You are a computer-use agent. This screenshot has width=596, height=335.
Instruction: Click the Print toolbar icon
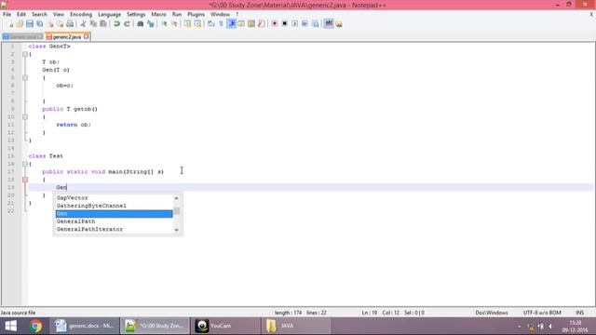(x=70, y=24)
